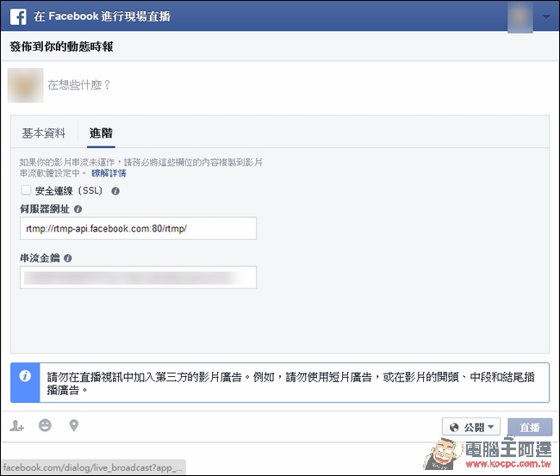The width and height of the screenshot is (560, 476).
Task: Click the blurred avatar beside the post box
Action: (26, 85)
